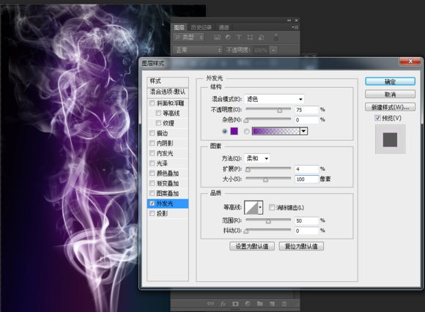Image resolution: width=425 pixels, height=312 pixels.
Task: Click the 复位为默认值 button
Action: [x=301, y=246]
